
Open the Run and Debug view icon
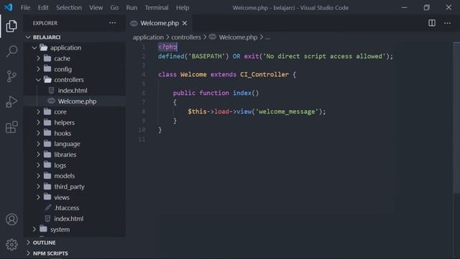point(11,102)
